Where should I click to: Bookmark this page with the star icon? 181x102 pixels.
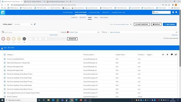click(x=169, y=5)
